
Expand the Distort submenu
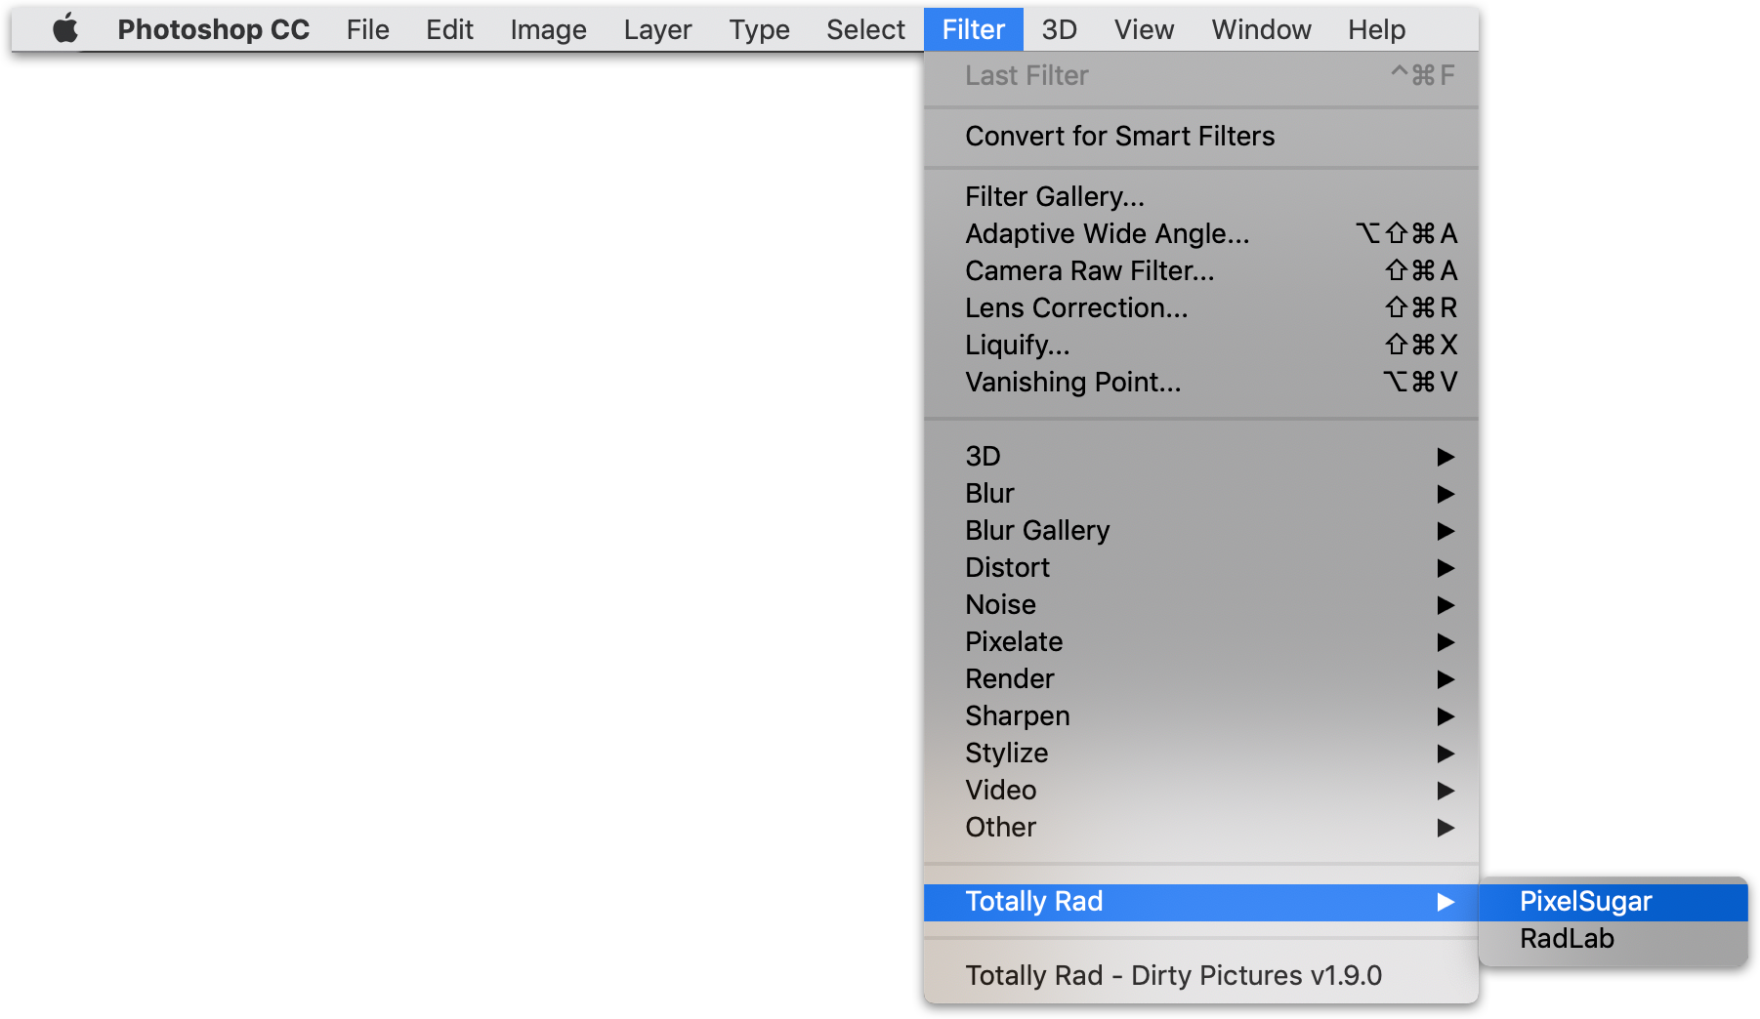[1200, 567]
